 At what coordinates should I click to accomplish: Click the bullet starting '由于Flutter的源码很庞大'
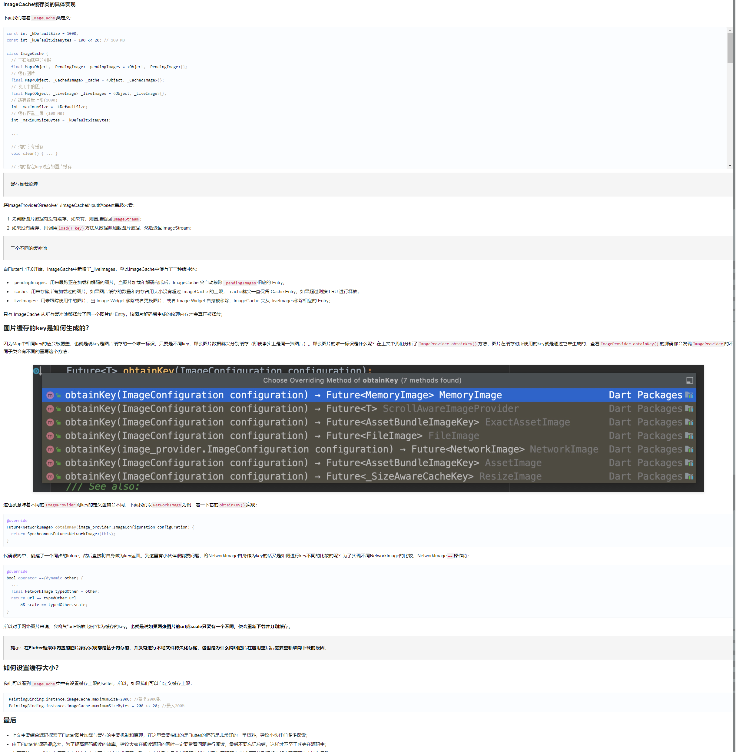click(x=169, y=744)
